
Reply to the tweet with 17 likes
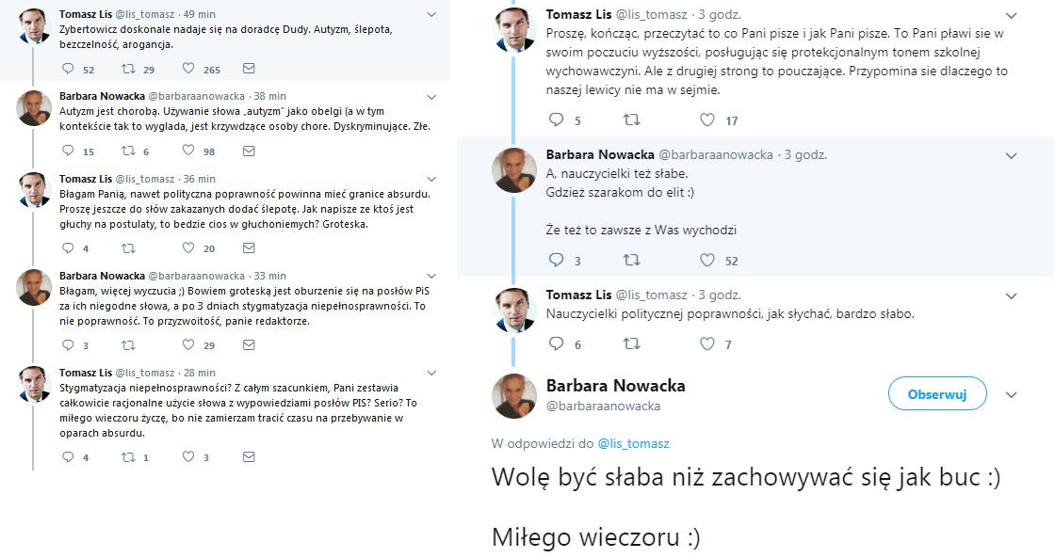click(x=556, y=120)
